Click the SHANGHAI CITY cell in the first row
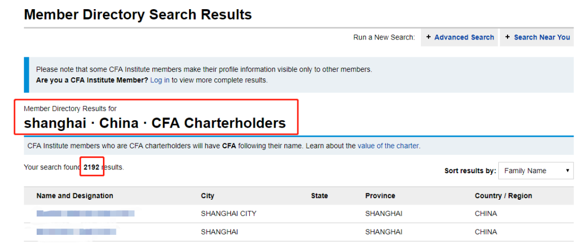The width and height of the screenshot is (585, 243). pyautogui.click(x=229, y=214)
